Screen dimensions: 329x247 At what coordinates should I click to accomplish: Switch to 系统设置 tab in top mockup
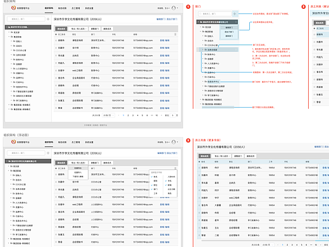point(89,8)
